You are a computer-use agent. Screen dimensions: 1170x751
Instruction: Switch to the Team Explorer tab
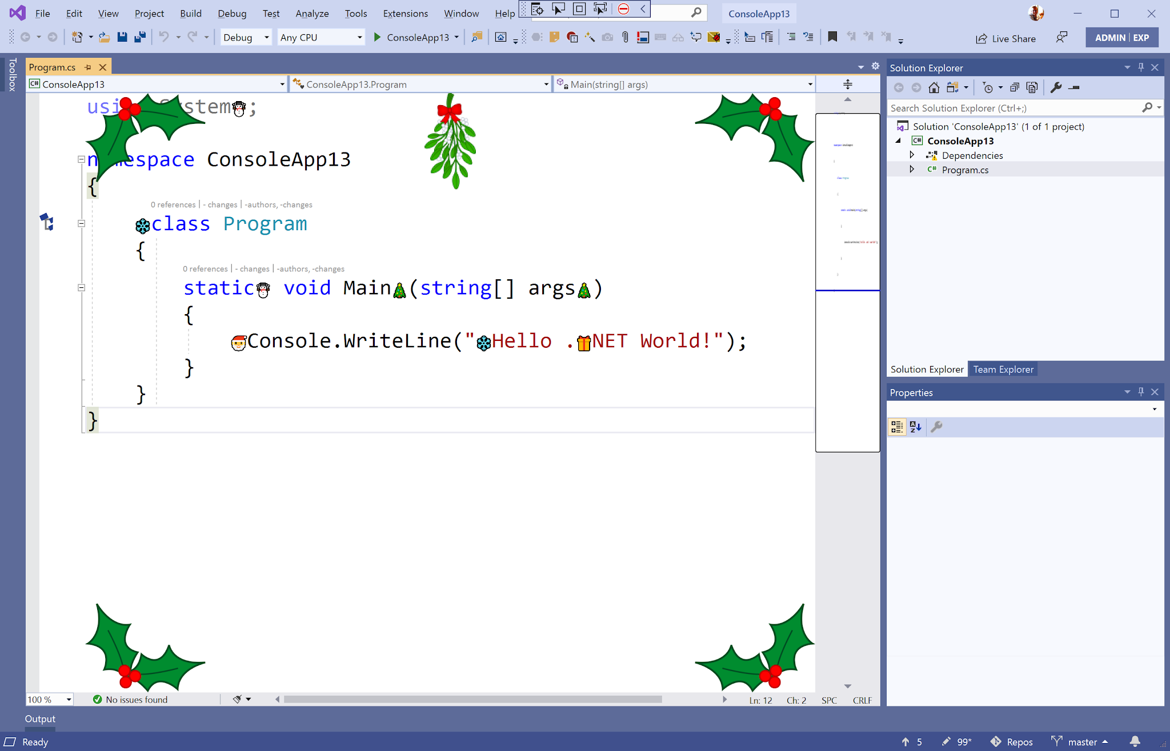pyautogui.click(x=1003, y=369)
